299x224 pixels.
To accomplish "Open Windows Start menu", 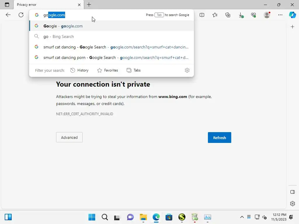I will click(x=92, y=217).
